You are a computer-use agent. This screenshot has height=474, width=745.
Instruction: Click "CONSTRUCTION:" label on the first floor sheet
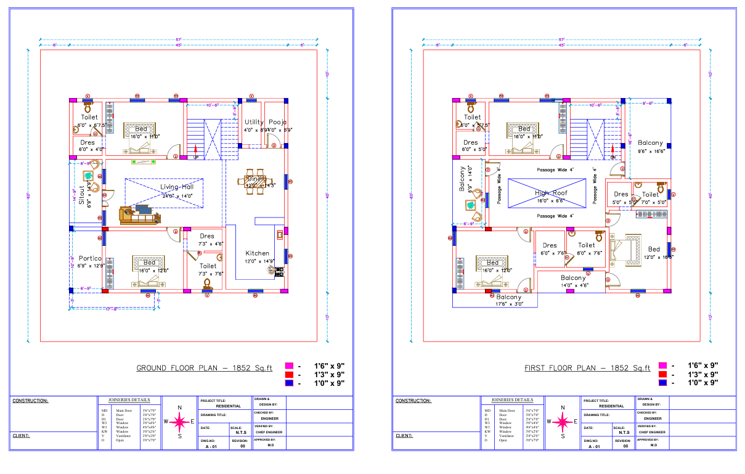413,401
